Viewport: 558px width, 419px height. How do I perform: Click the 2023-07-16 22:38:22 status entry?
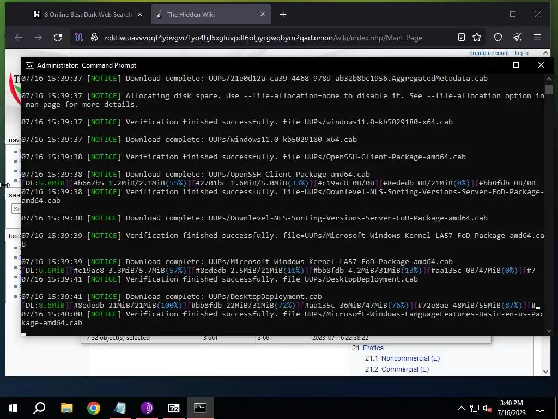(x=340, y=338)
